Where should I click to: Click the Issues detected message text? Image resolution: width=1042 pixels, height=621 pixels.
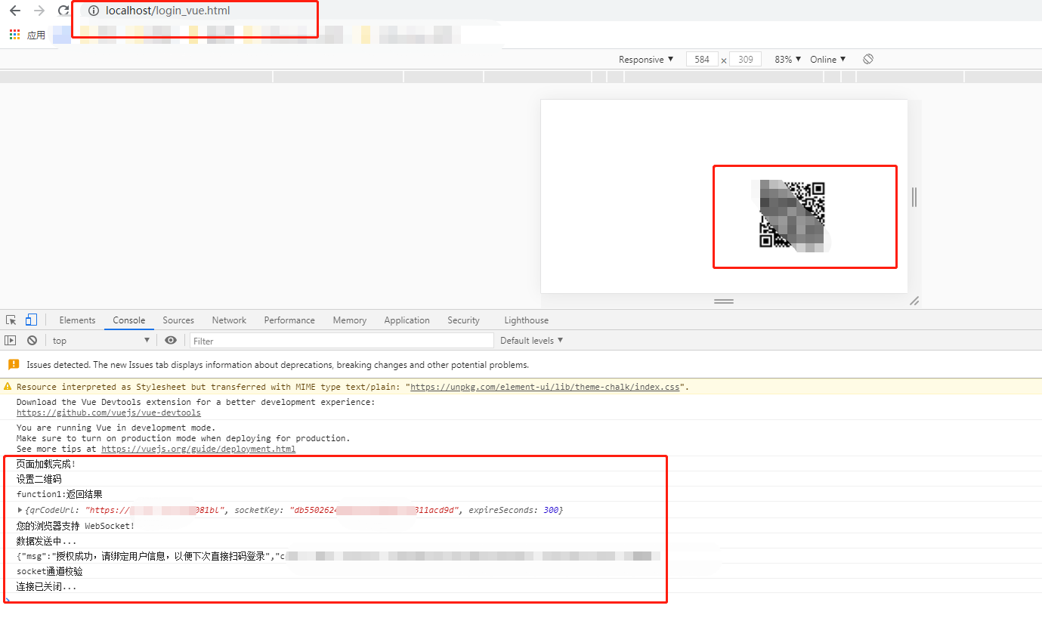tap(277, 365)
